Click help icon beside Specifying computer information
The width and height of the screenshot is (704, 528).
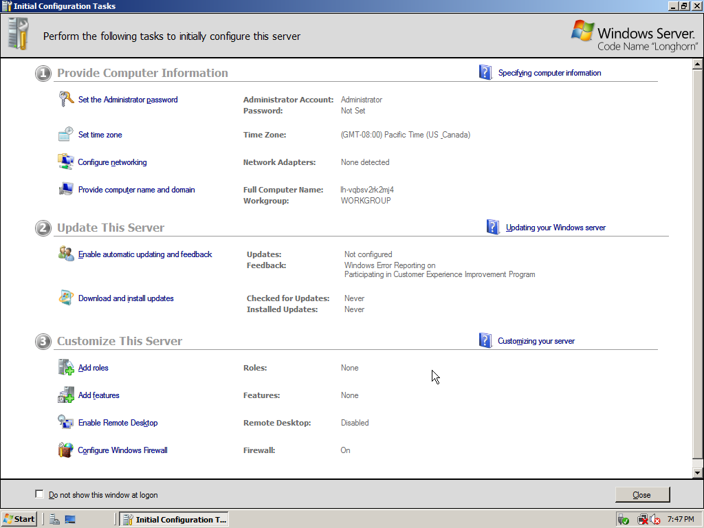[485, 73]
